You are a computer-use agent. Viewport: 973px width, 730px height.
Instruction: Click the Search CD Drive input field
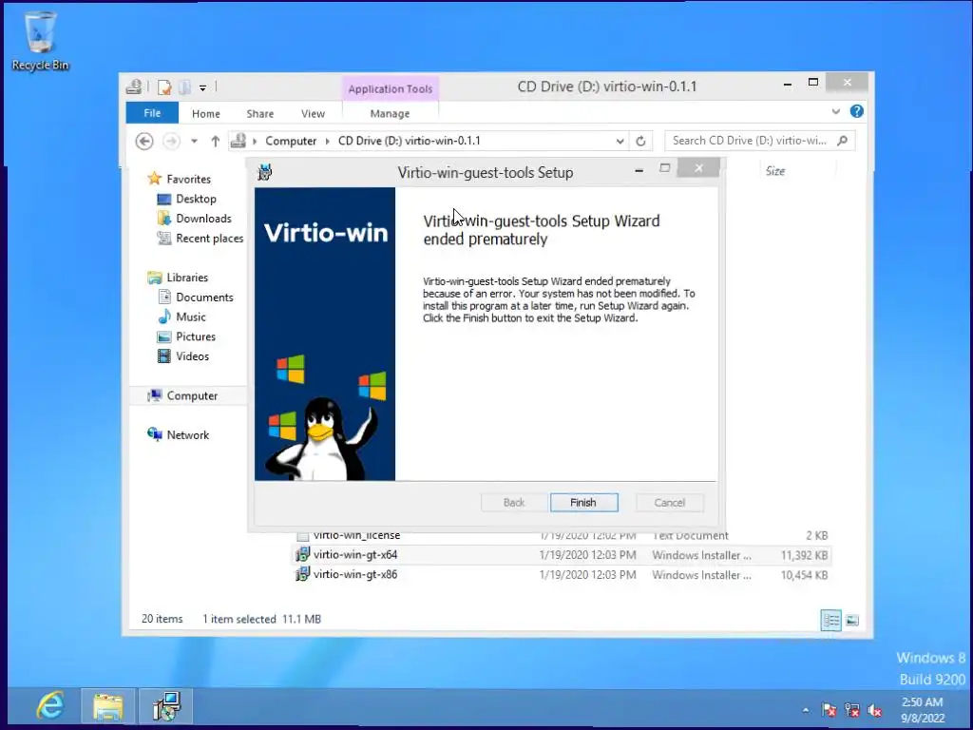pos(751,141)
